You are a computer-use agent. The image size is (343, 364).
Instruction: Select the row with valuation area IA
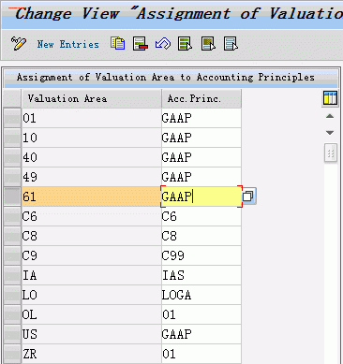12,275
